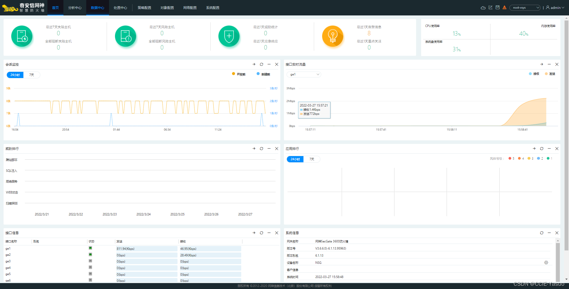This screenshot has width=569, height=289.
Task: Toggle the 接收 legend in 接口实时流量
Action: [x=534, y=74]
